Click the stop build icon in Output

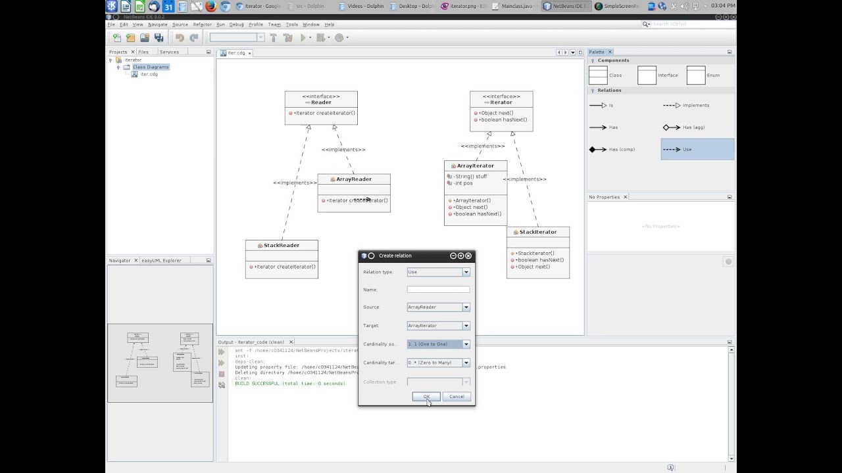pyautogui.click(x=222, y=374)
